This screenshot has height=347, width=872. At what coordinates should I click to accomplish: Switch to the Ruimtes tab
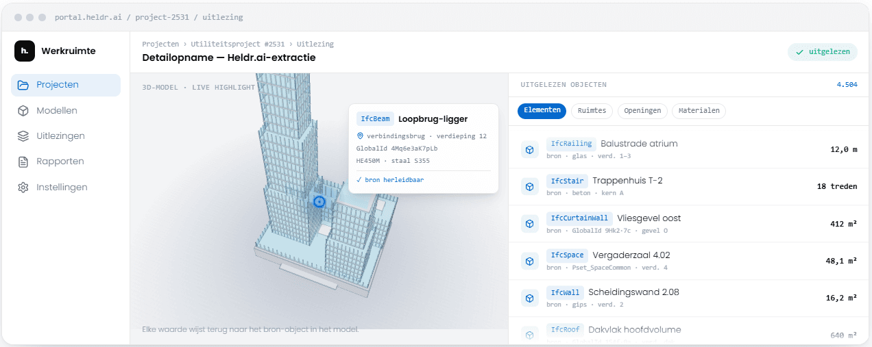(x=592, y=110)
